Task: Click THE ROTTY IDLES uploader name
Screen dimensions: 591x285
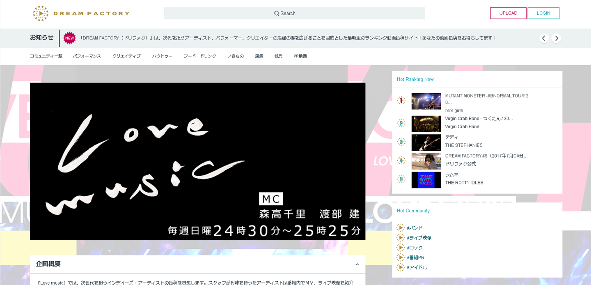Action: pos(464,183)
